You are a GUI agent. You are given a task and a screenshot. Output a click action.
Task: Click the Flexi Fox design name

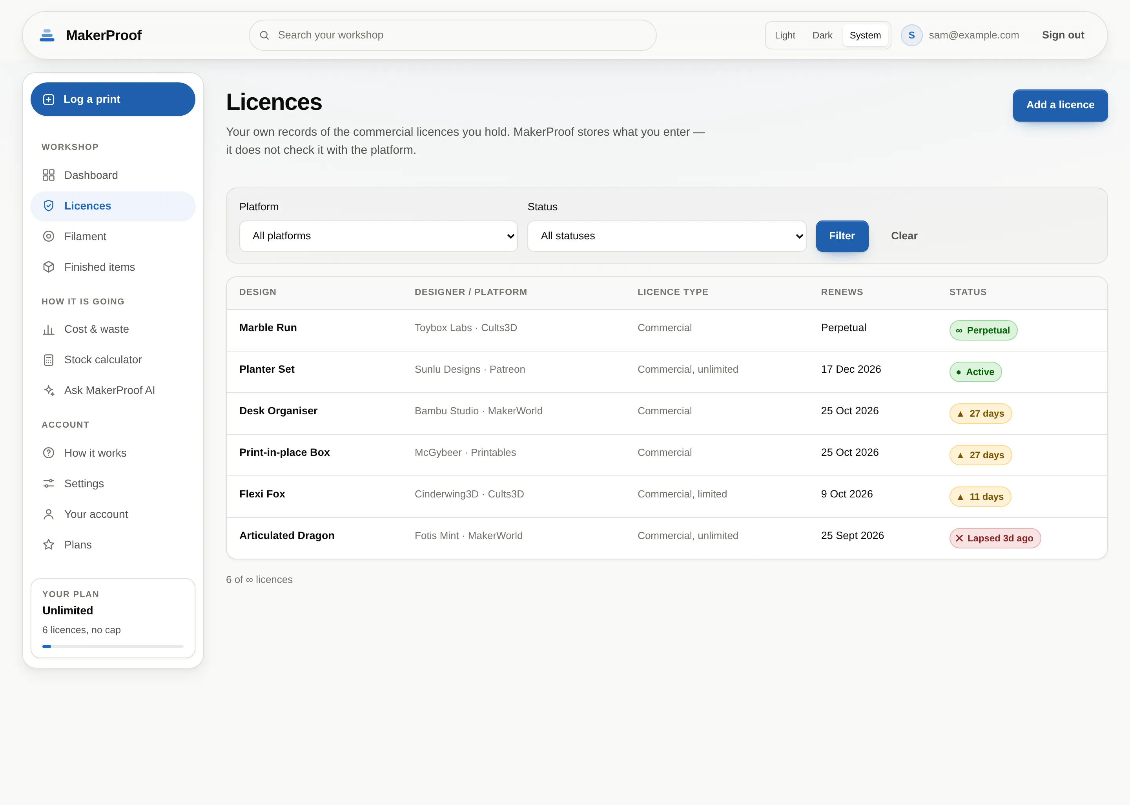click(262, 494)
